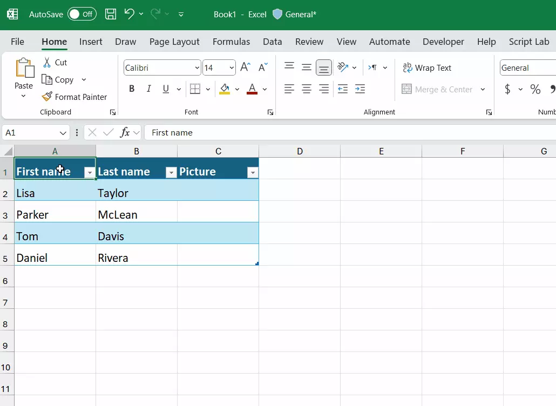Toggle Italic formatting
The width and height of the screenshot is (556, 406).
click(x=149, y=89)
